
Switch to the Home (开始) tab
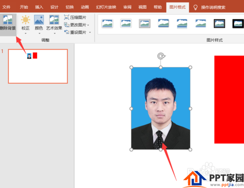[x=24, y=7]
